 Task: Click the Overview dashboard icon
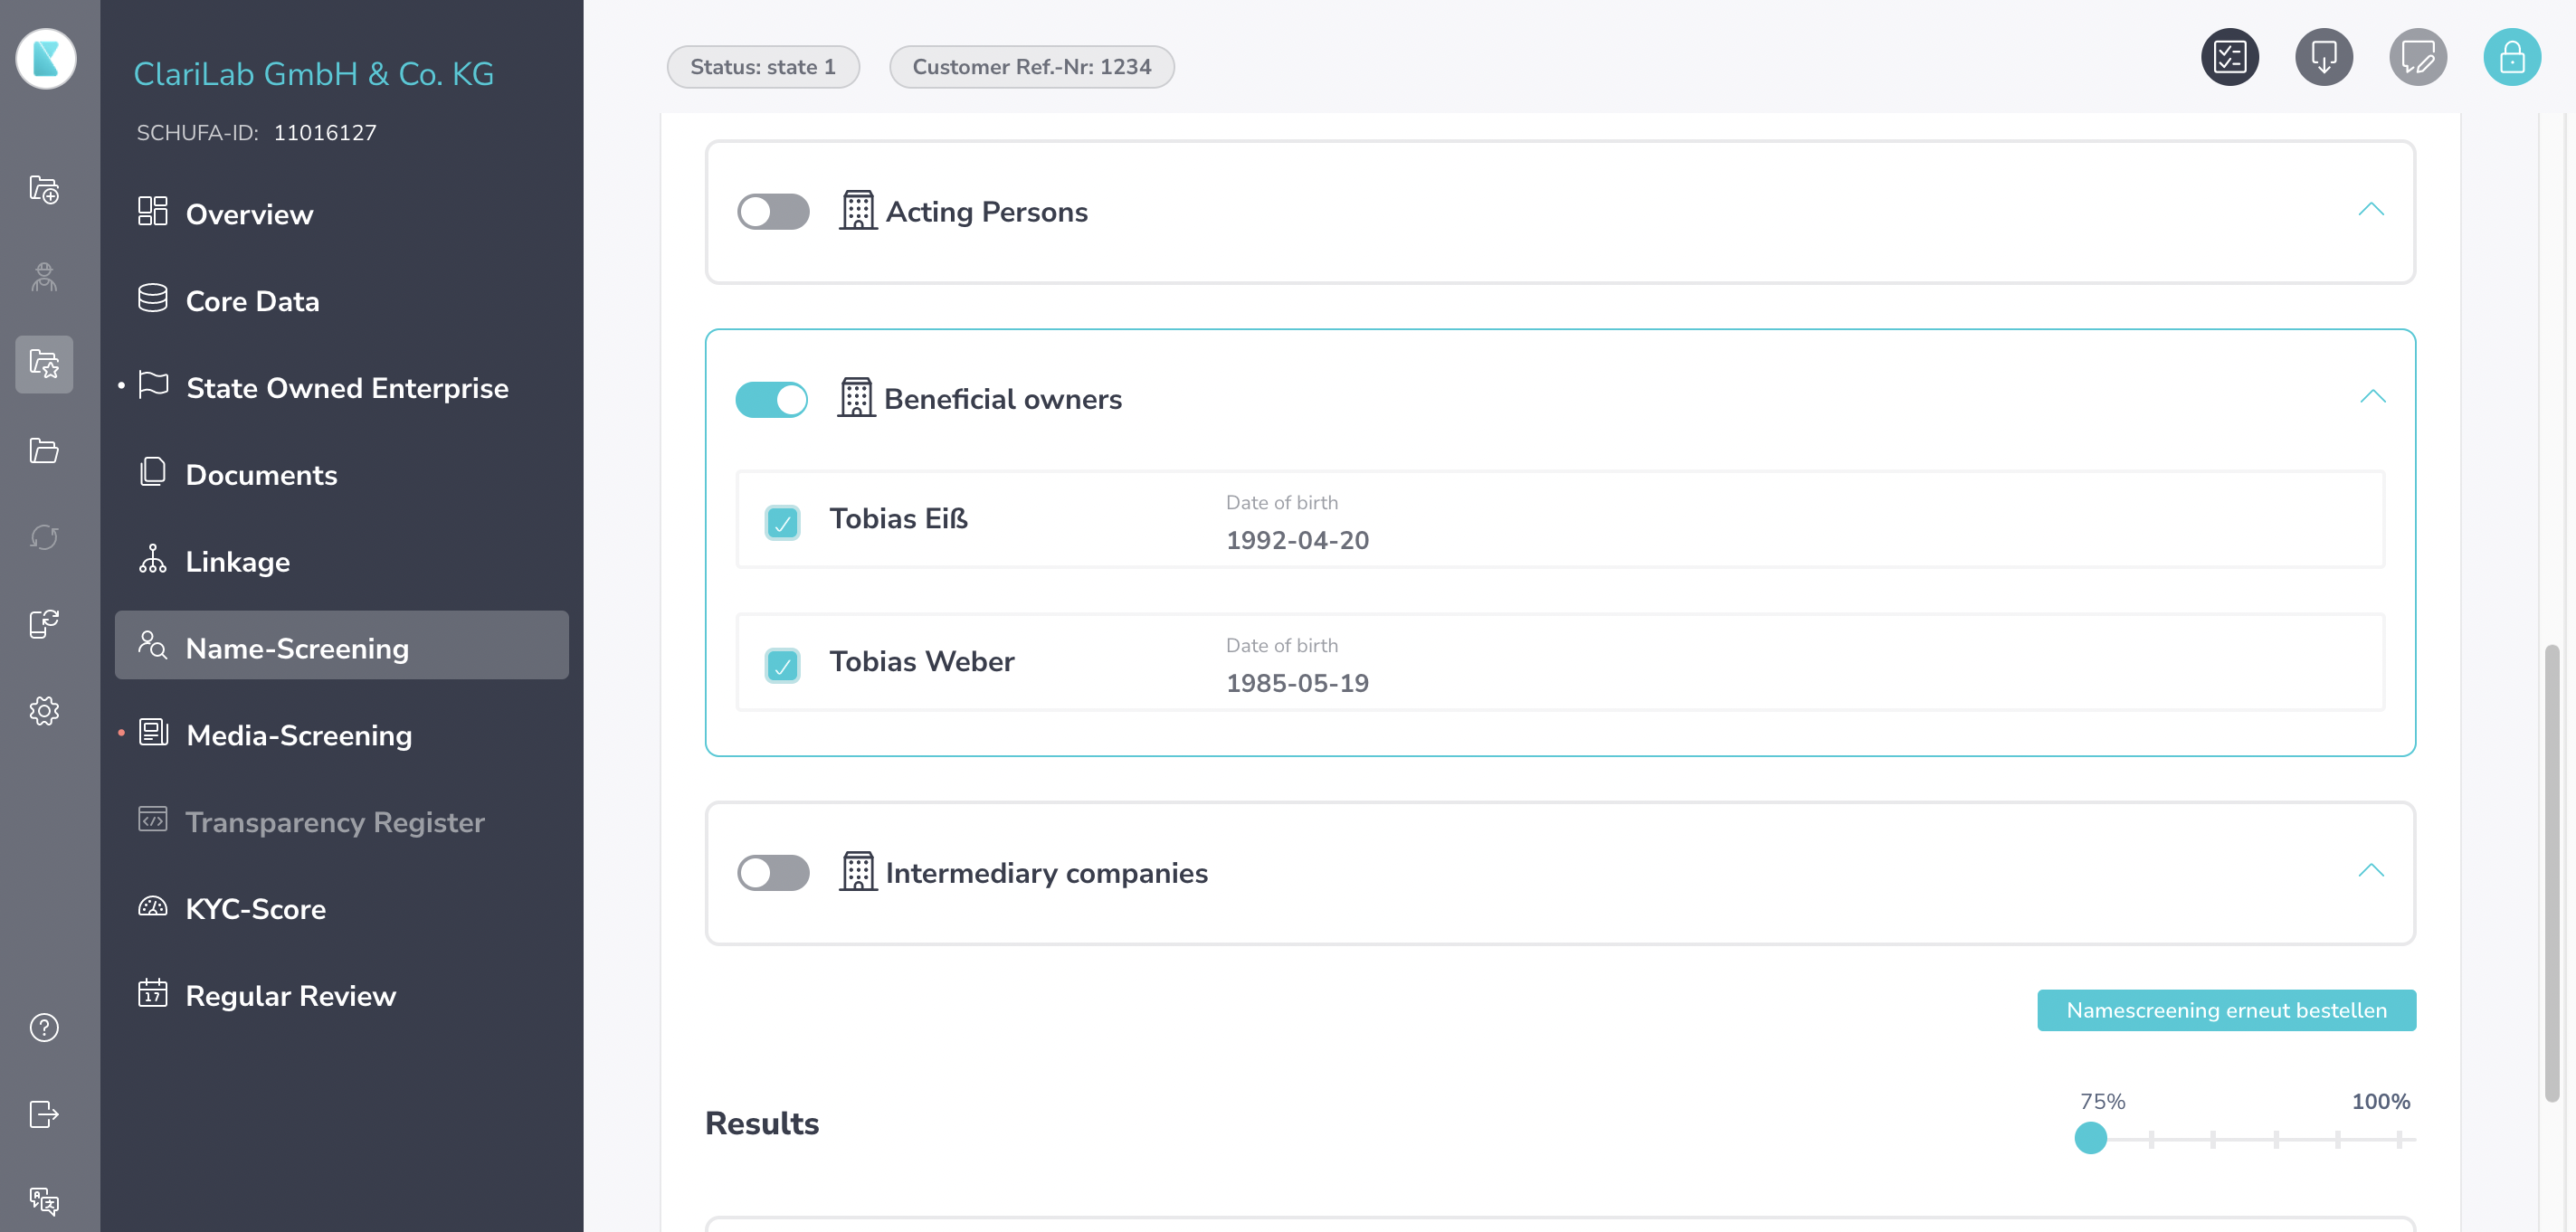point(152,211)
